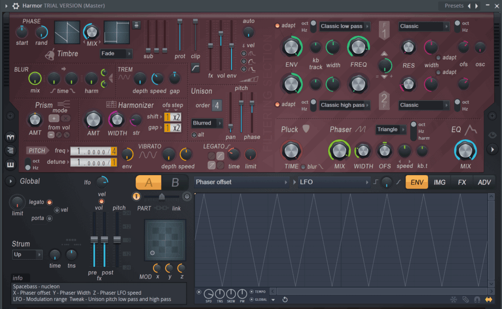Click the eye icon on right edge

[x=492, y=135]
